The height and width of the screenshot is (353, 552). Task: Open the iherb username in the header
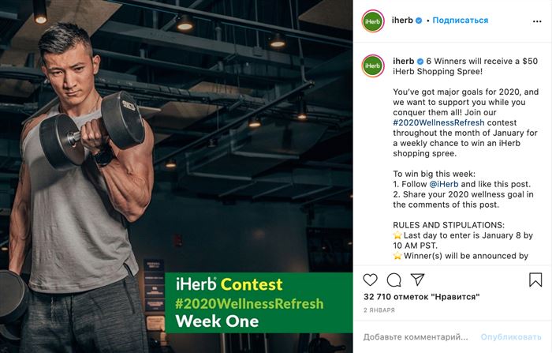coord(402,21)
